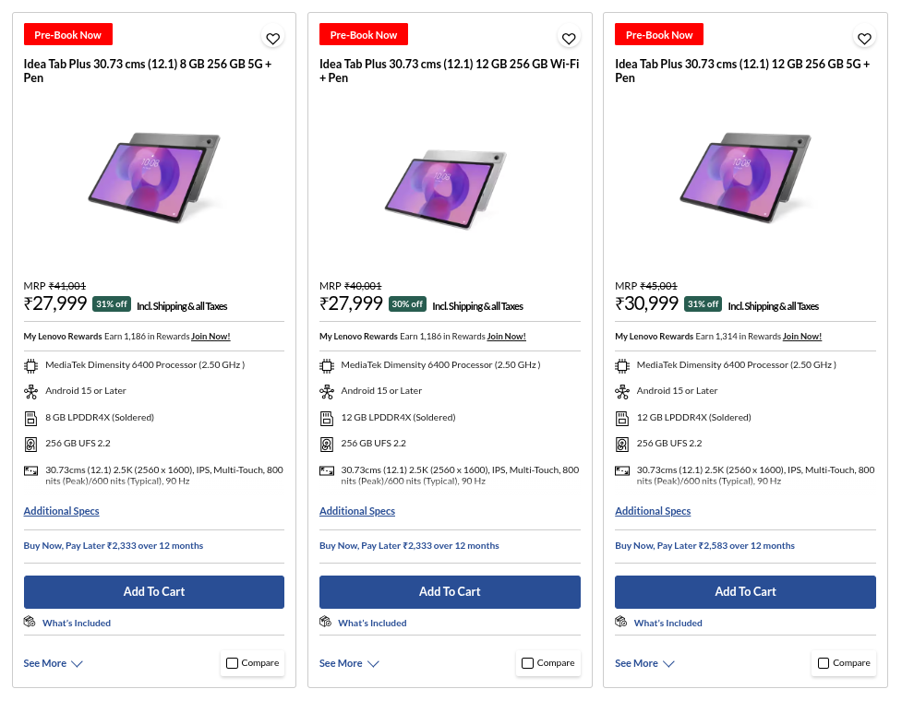Screen dimensions: 902x701
Task: Click processor chip icon on first card
Action: click(30, 365)
